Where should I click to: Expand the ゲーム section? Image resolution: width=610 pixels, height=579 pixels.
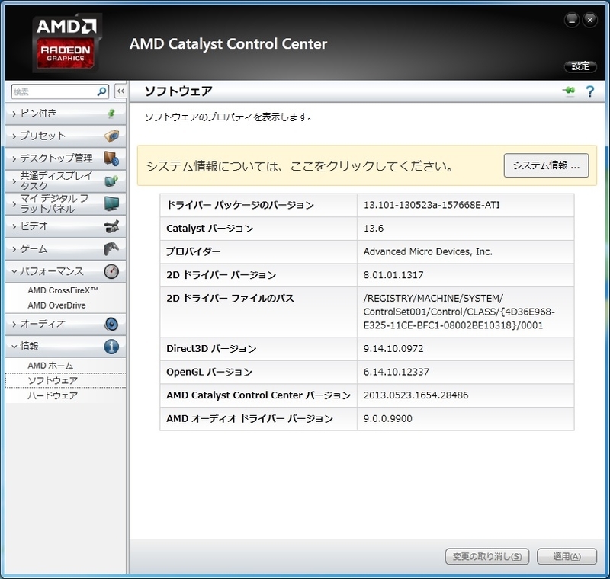66,248
